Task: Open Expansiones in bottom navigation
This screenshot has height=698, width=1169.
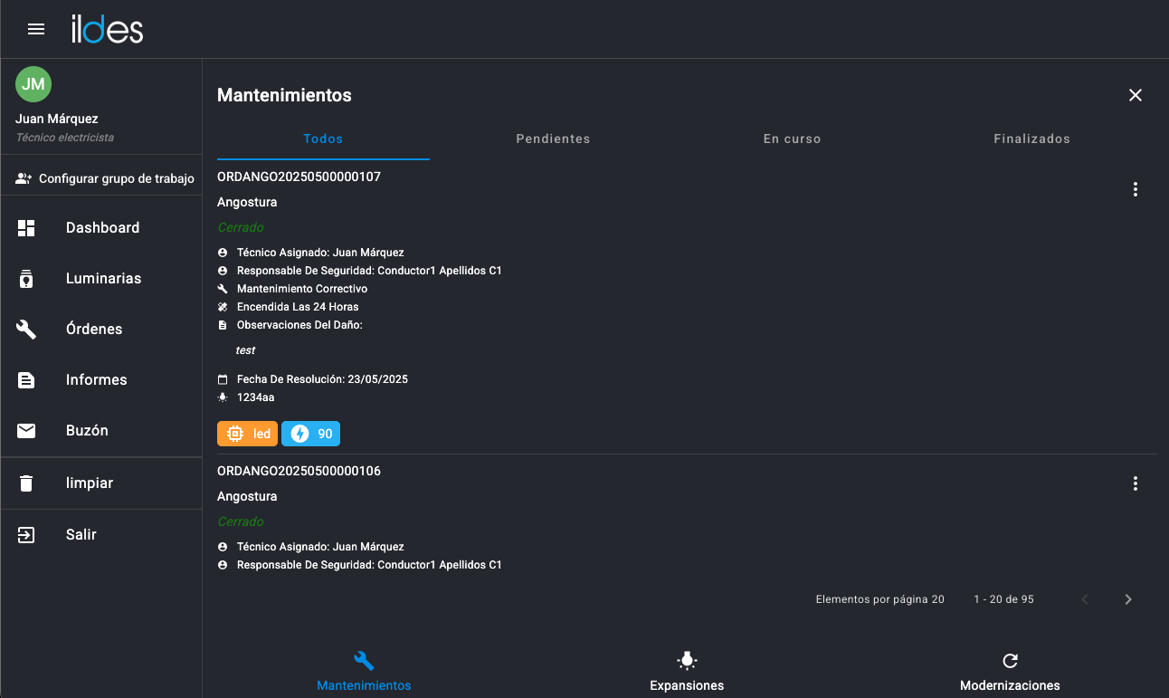Action: [x=687, y=671]
